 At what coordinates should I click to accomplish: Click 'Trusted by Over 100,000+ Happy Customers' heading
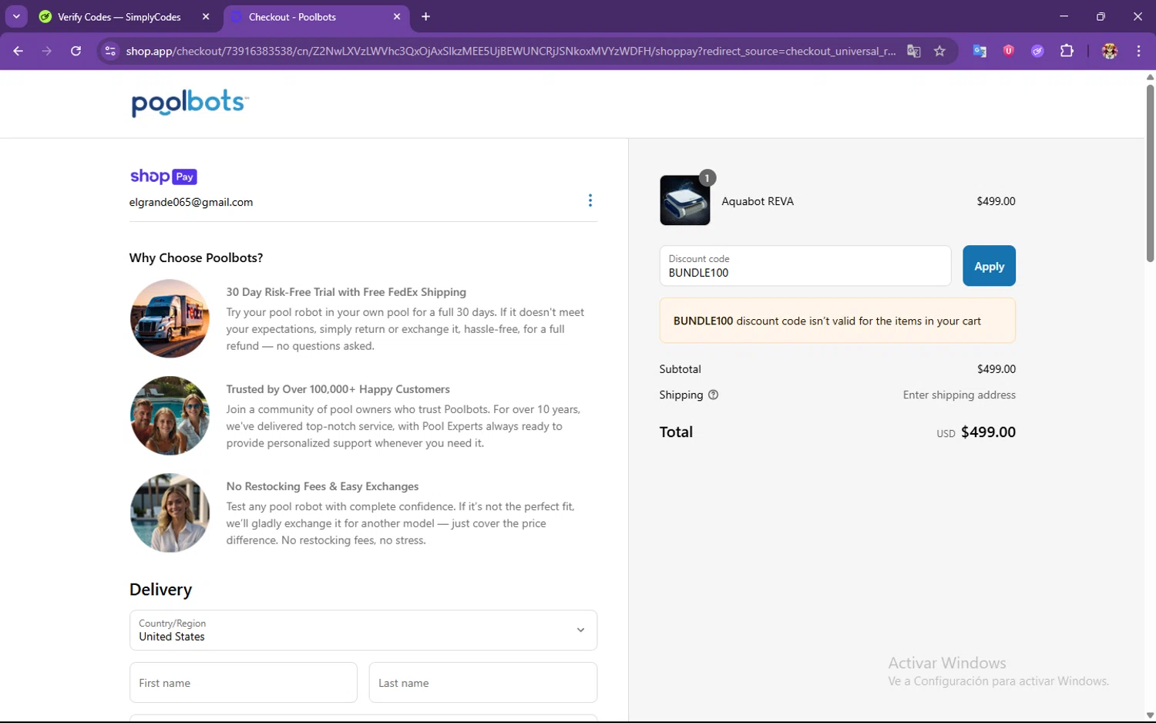(338, 389)
